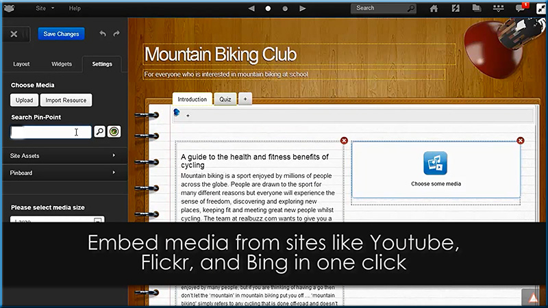Screen dimensions: 548x308
Task: Click the redo arrow icon
Action: (116, 34)
